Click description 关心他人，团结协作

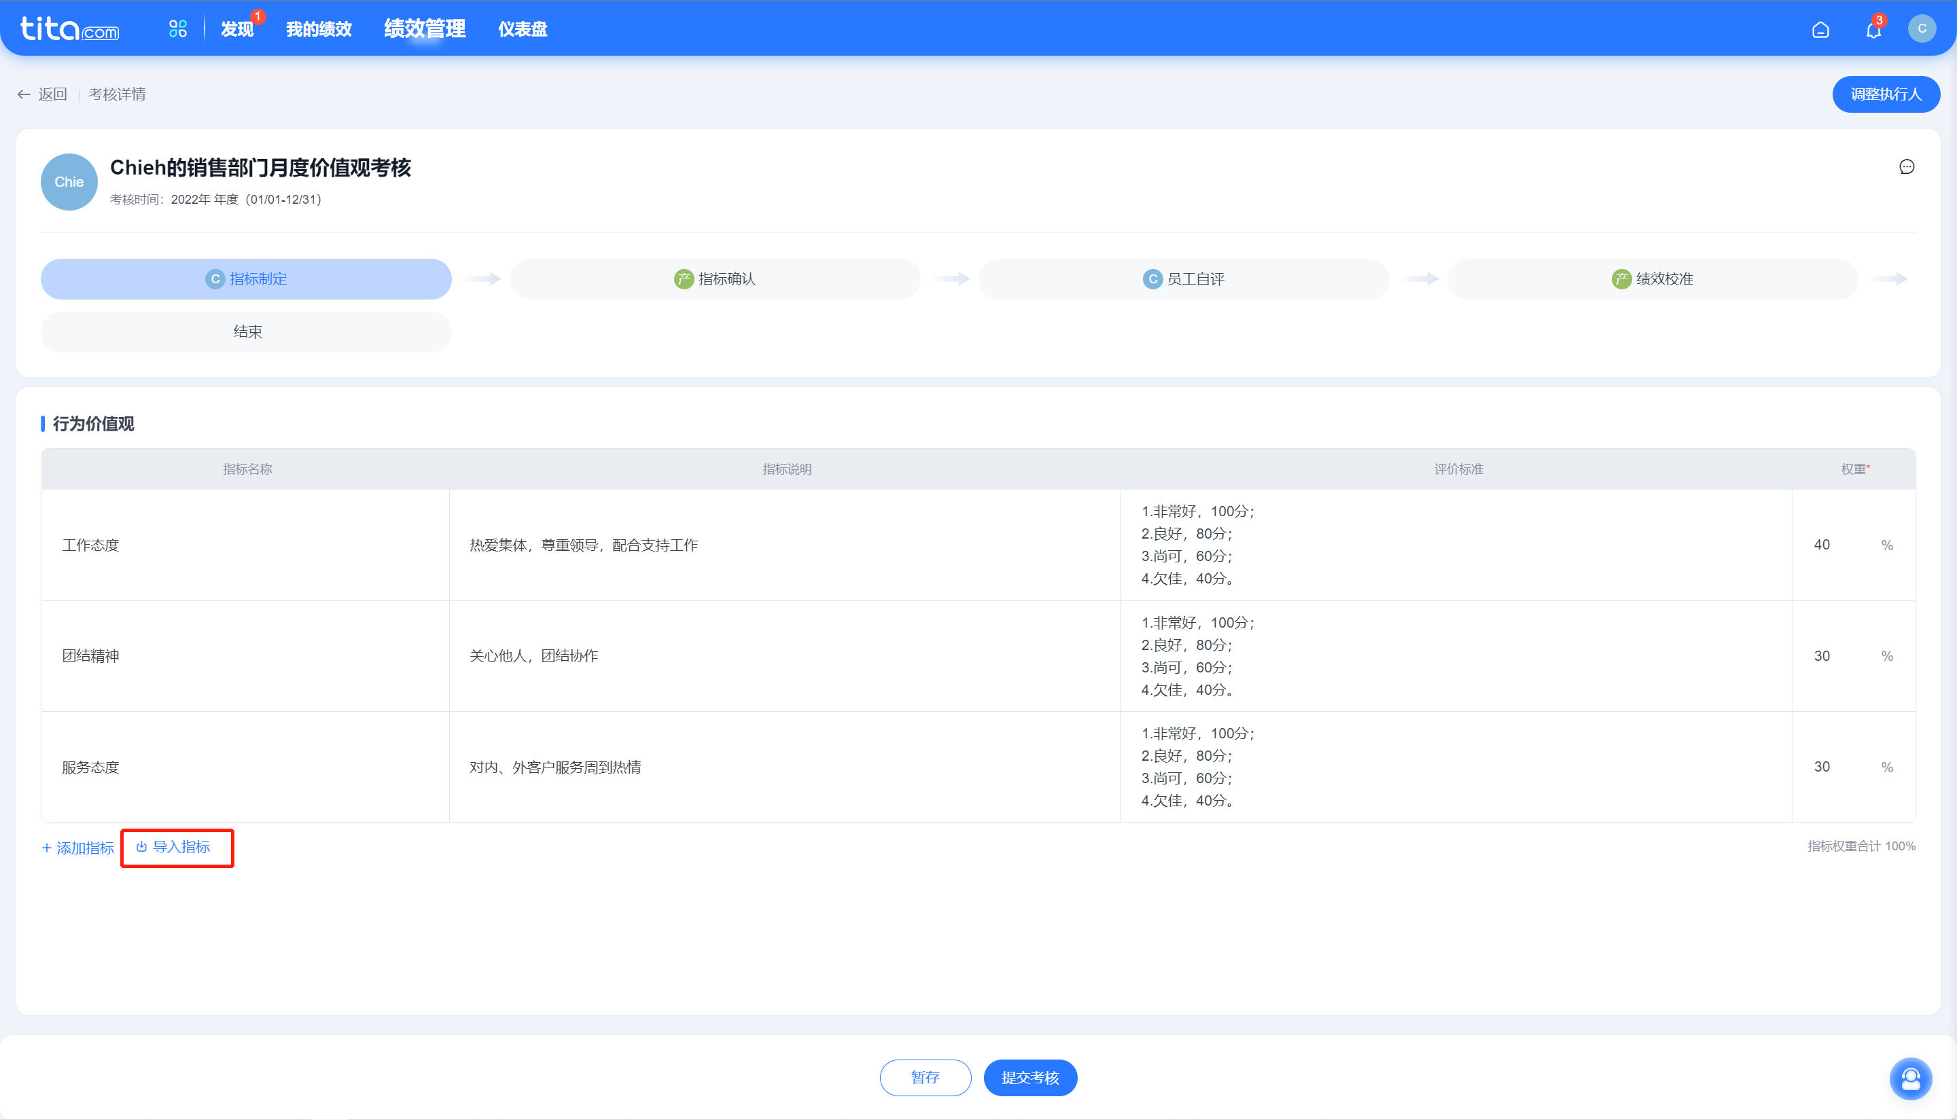(534, 656)
